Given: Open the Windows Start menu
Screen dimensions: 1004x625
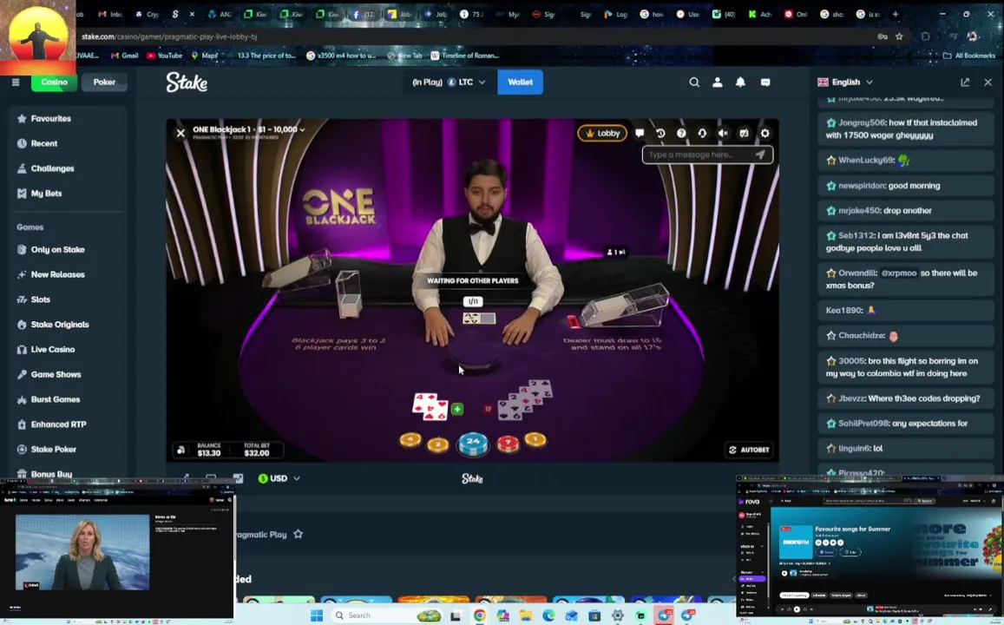Looking at the screenshot, I should point(317,615).
